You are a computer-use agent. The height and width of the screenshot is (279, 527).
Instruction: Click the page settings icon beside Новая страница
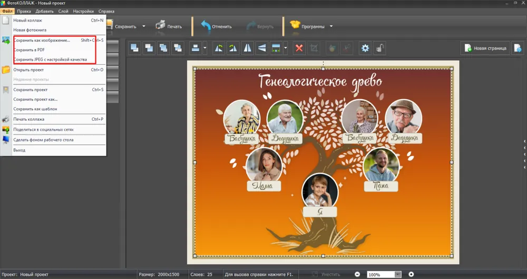(517, 49)
